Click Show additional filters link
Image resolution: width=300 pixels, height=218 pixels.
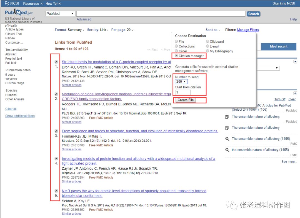click(20, 116)
